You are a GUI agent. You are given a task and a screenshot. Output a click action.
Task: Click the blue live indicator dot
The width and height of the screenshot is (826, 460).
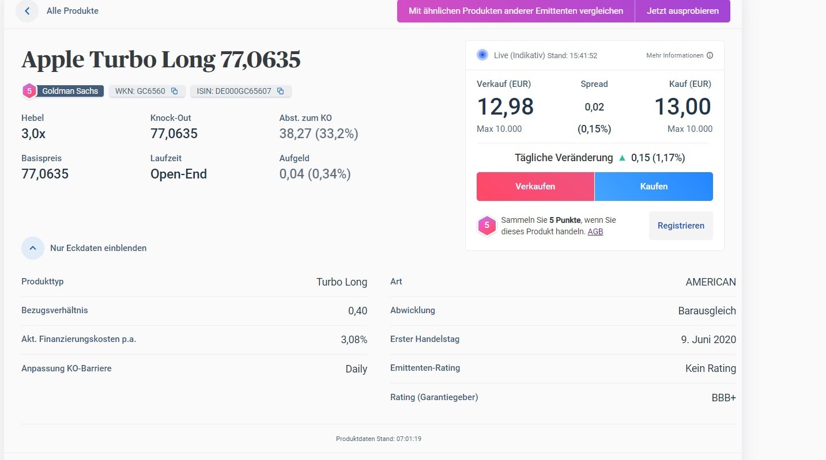click(482, 55)
